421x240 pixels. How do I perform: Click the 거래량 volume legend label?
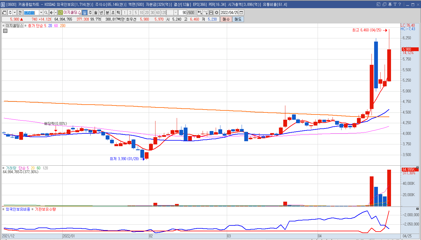(x=11, y=168)
